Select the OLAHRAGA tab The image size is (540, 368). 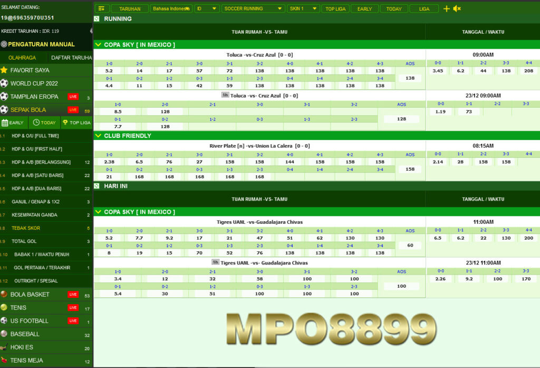(23, 57)
